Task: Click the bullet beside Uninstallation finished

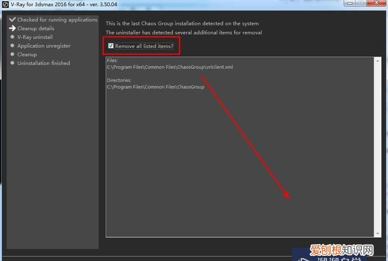Action: (x=12, y=63)
